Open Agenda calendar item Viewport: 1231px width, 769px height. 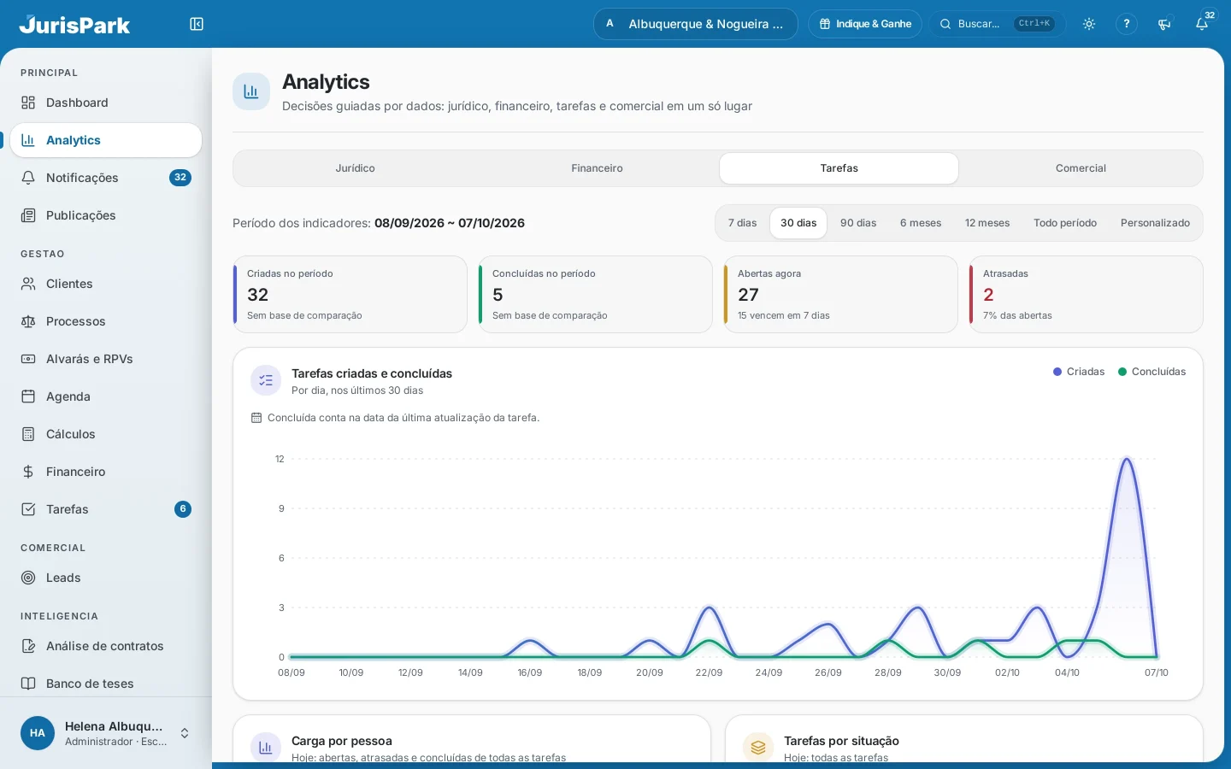pos(106,396)
